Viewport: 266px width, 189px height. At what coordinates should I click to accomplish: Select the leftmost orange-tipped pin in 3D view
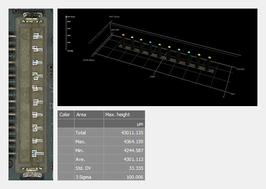[x=123, y=35]
